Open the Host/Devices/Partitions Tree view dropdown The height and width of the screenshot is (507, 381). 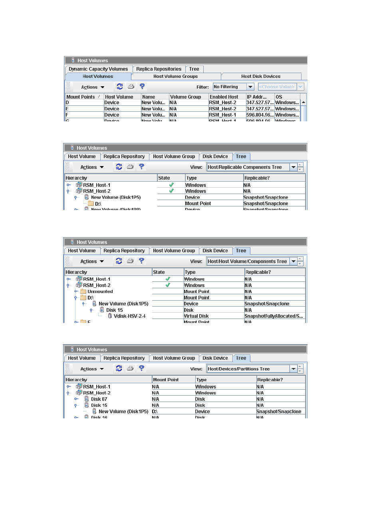pyautogui.click(x=294, y=369)
